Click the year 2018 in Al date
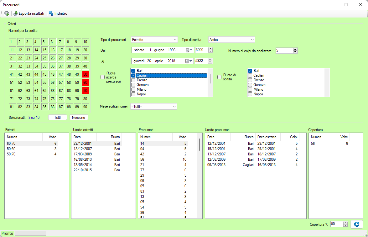Screen dimensions: 368x237 [x=171, y=61]
